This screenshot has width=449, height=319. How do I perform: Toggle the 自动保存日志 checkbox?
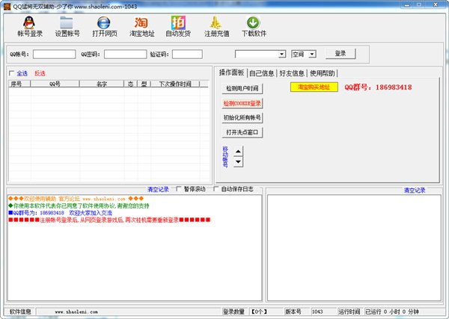(215, 189)
